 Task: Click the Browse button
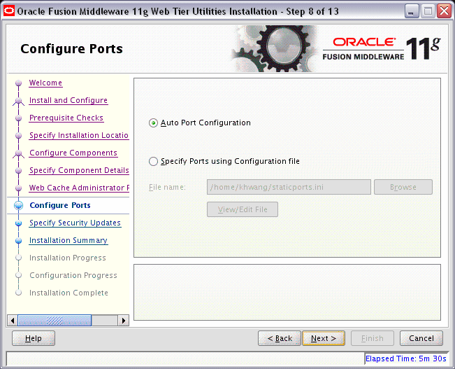click(x=403, y=187)
